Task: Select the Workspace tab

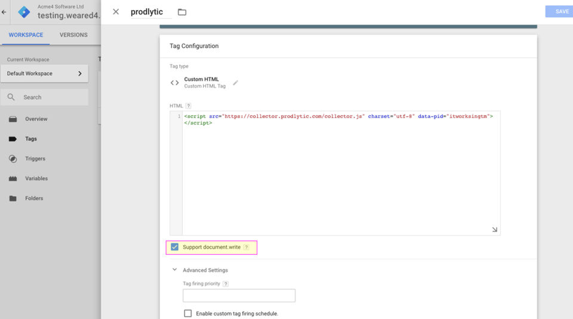Action: (26, 35)
